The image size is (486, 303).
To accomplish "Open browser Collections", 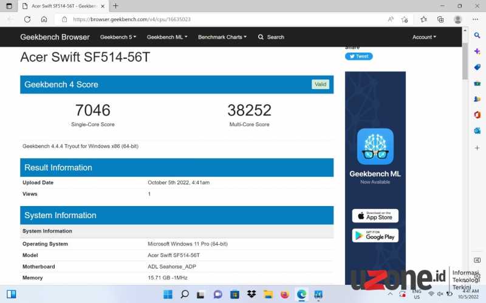I will 440,19.
